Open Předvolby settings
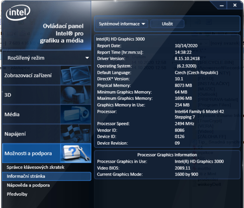The width and height of the screenshot is (244, 208). coord(17,194)
